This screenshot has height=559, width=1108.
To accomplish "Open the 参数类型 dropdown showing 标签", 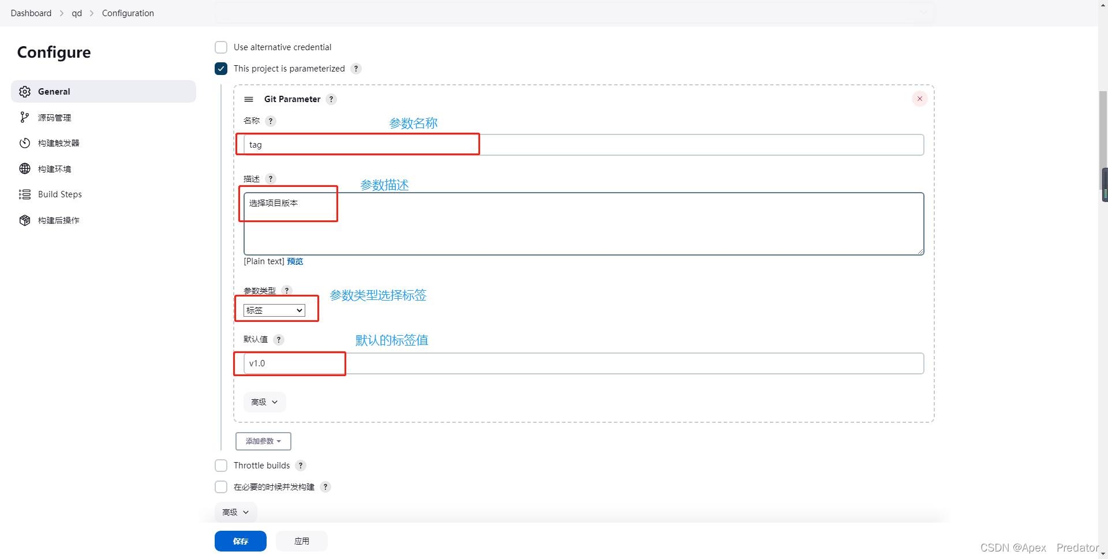I will 274,310.
